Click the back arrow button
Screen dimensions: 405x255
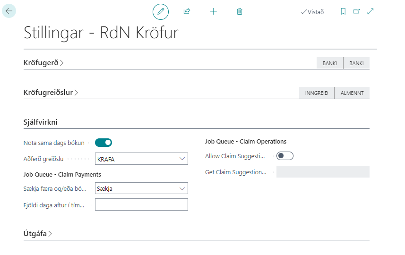point(9,11)
